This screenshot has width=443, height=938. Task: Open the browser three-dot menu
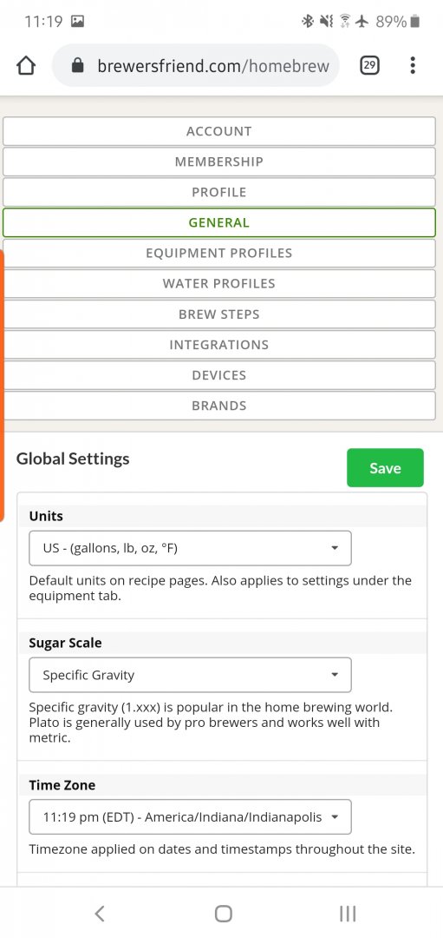pyautogui.click(x=413, y=65)
